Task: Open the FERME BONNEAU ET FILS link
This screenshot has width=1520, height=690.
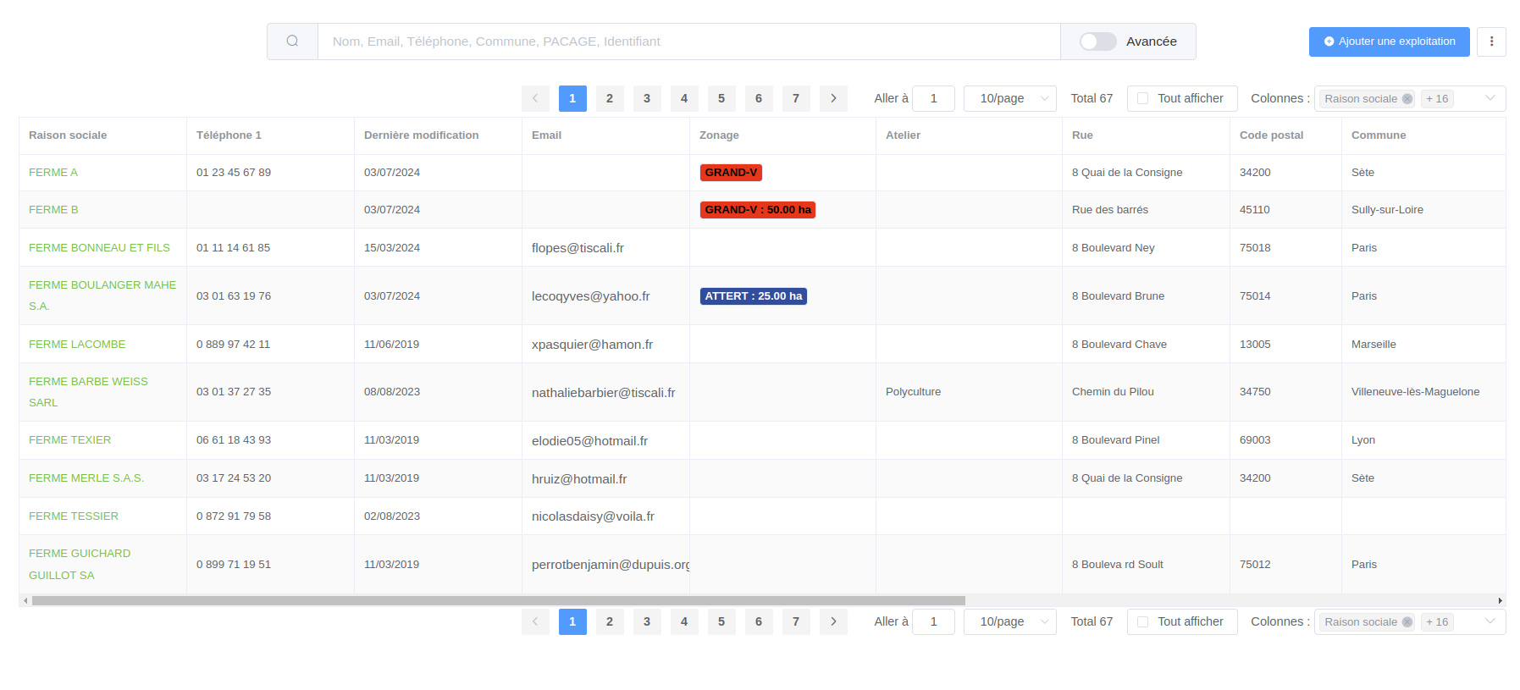Action: point(99,248)
